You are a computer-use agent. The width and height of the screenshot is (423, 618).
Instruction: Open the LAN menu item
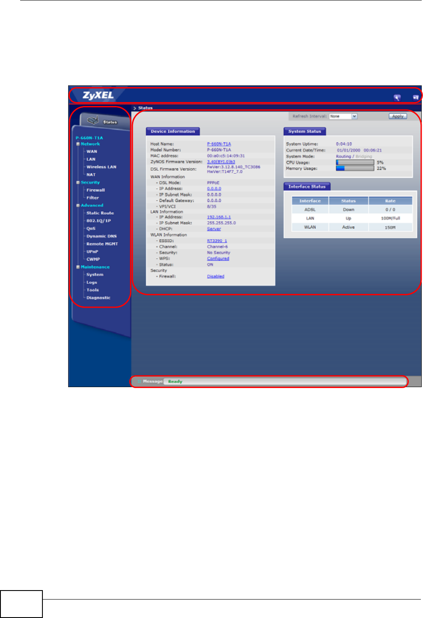[91, 159]
